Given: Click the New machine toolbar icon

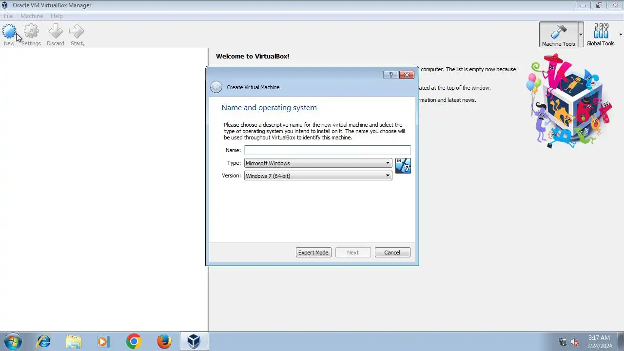Looking at the screenshot, I should pos(9,35).
